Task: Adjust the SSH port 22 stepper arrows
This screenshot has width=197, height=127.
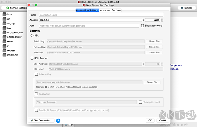Action: [x=162, y=64]
